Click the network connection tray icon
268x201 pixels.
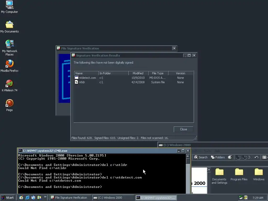241,198
